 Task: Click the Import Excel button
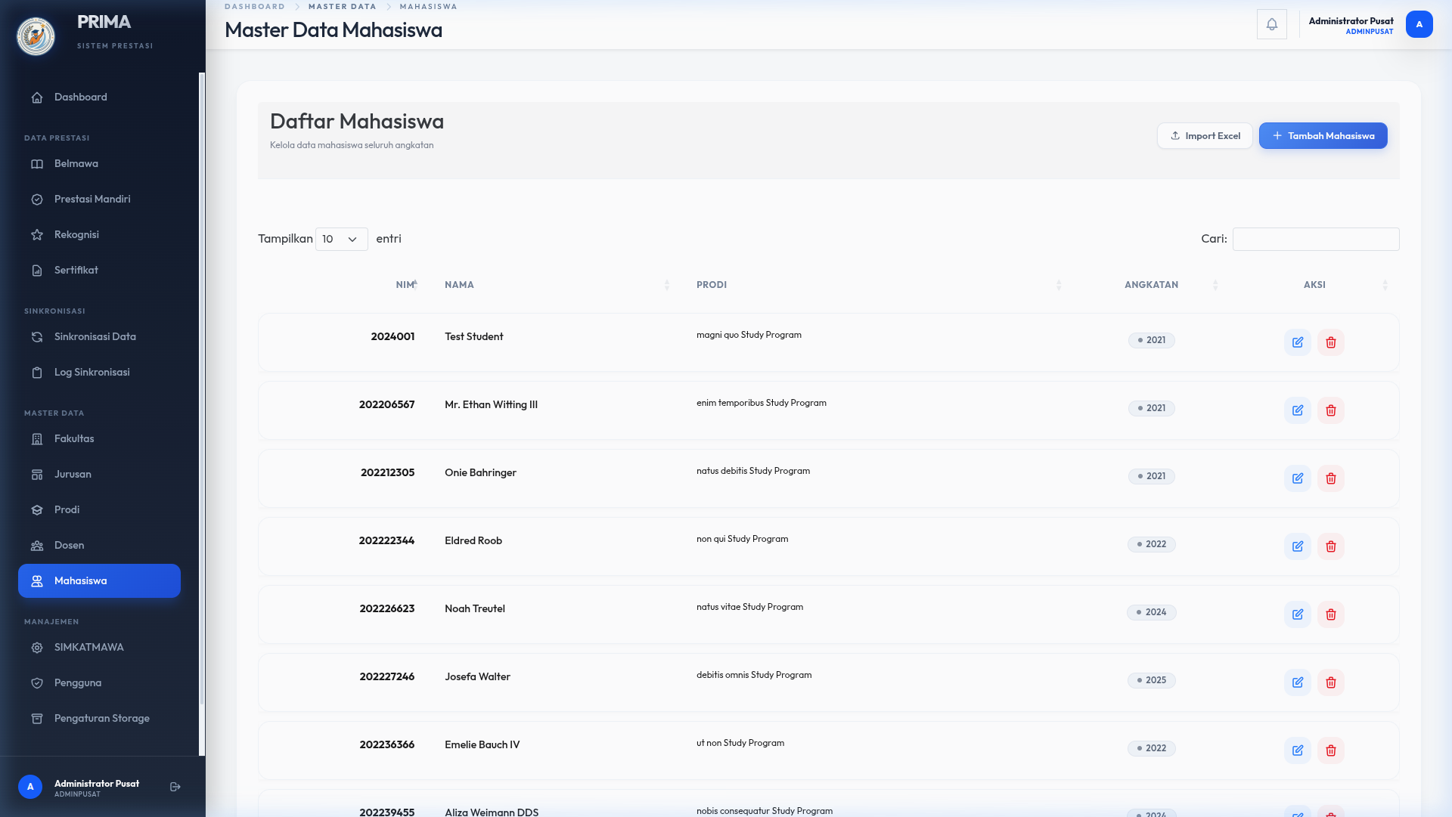(1205, 136)
